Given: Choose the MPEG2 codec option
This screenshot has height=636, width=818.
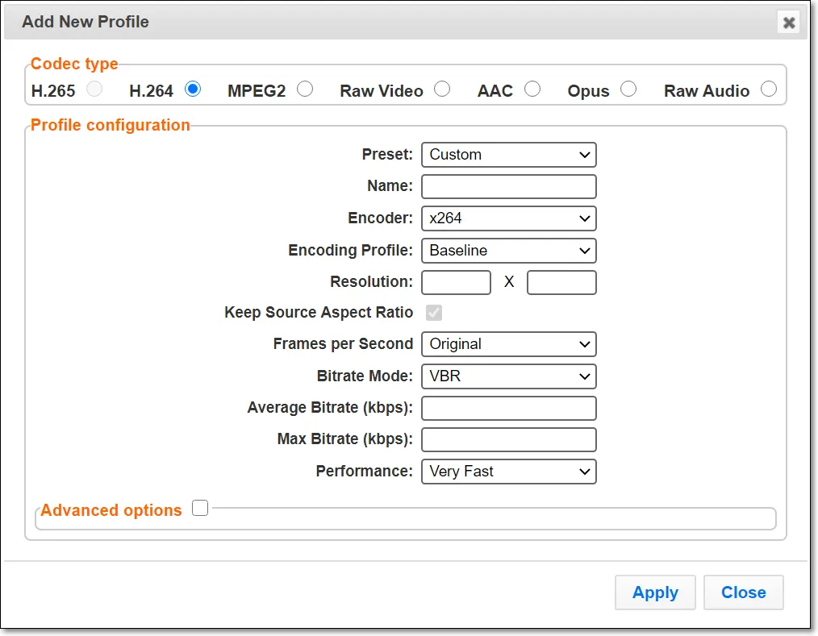Looking at the screenshot, I should 304,89.
